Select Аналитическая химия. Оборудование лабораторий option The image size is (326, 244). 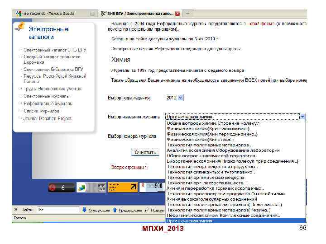[x=235, y=150]
